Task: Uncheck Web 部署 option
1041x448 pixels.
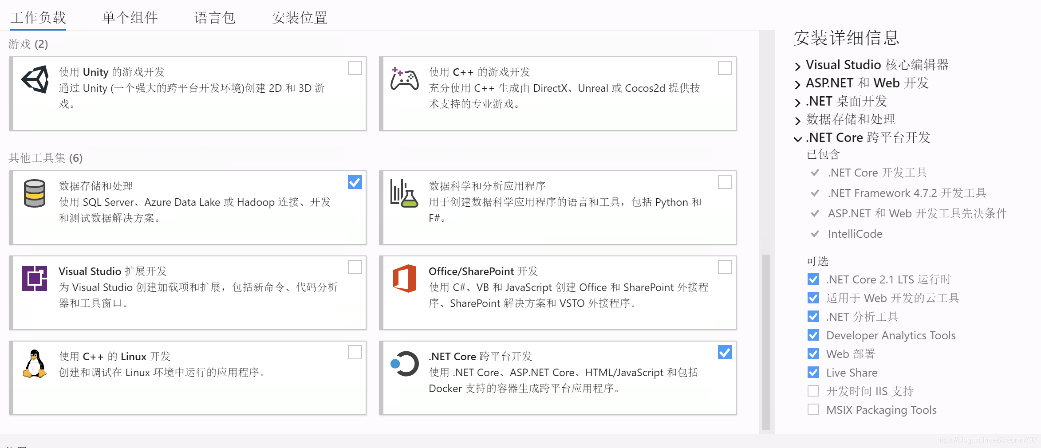Action: click(x=813, y=354)
